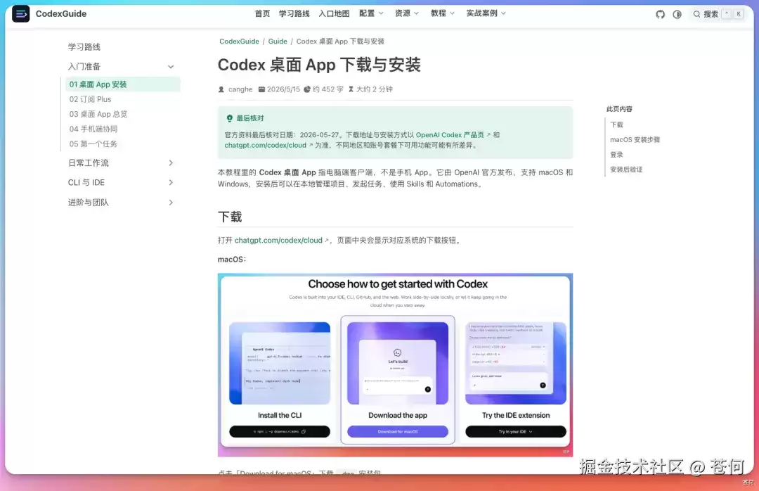Expand the 日常工作流 sidebar section
Screen dimensions: 759x491
[x=121, y=163]
